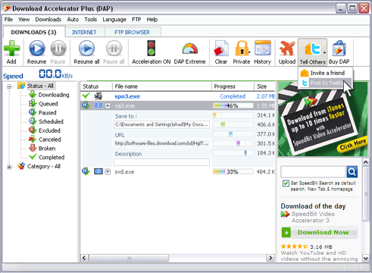Click the Upload airplane icon
The height and width of the screenshot is (273, 372).
[x=287, y=49]
